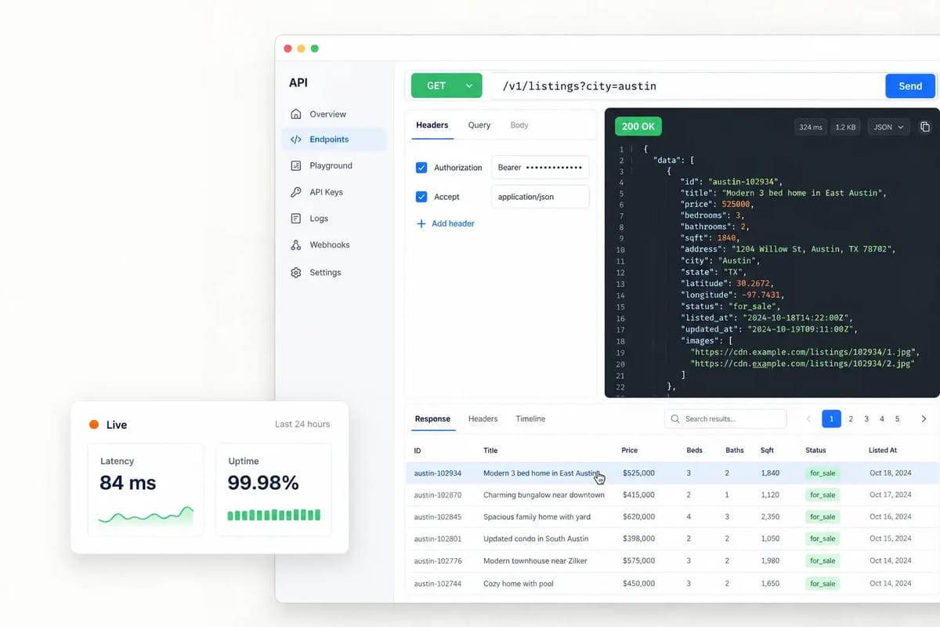Select the Response tab
The width and height of the screenshot is (940, 627).
pos(432,419)
